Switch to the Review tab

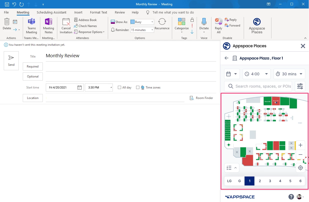coord(120,12)
